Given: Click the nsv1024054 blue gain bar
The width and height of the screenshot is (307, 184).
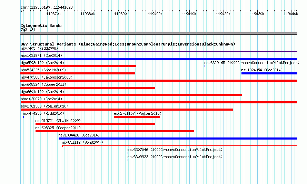Looking at the screenshot, I should (269, 73).
